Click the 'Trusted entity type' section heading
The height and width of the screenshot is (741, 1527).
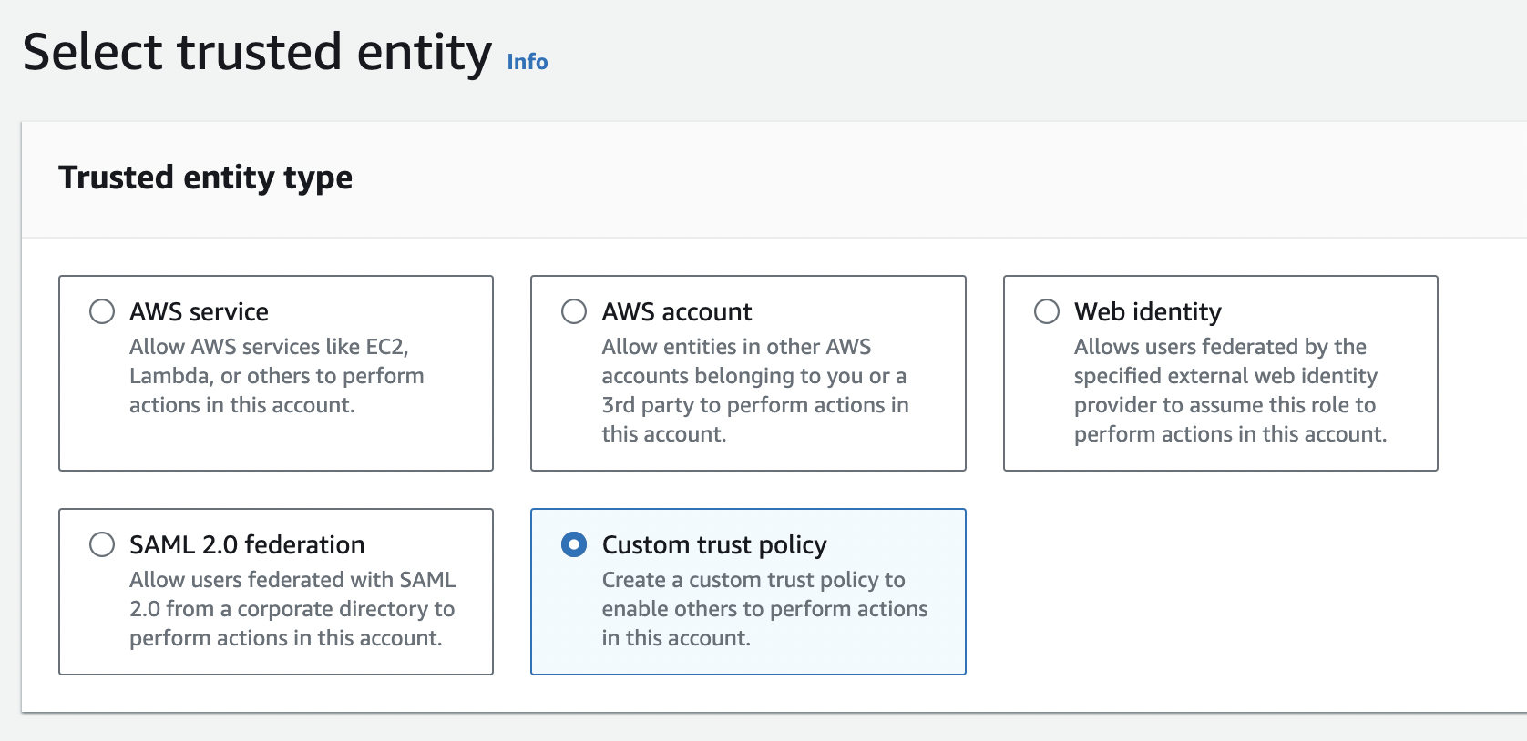pyautogui.click(x=205, y=178)
